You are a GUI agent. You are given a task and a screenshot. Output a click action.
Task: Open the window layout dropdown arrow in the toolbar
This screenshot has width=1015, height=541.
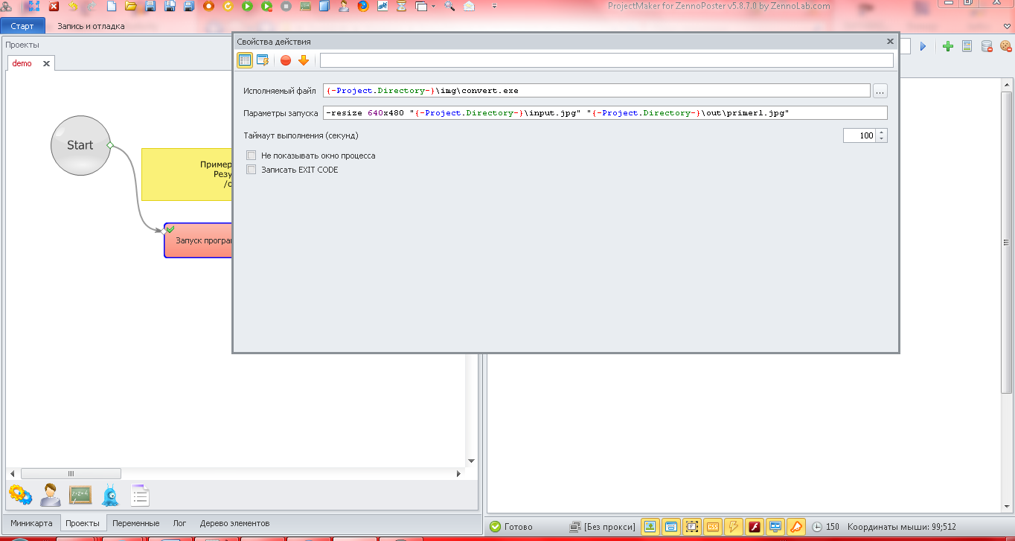click(434, 6)
